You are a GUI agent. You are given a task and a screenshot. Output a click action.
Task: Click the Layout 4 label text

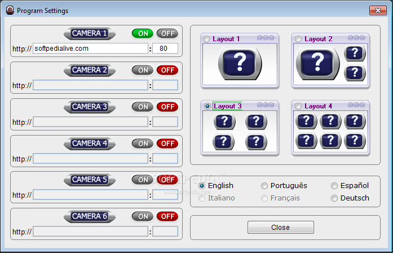tap(319, 106)
